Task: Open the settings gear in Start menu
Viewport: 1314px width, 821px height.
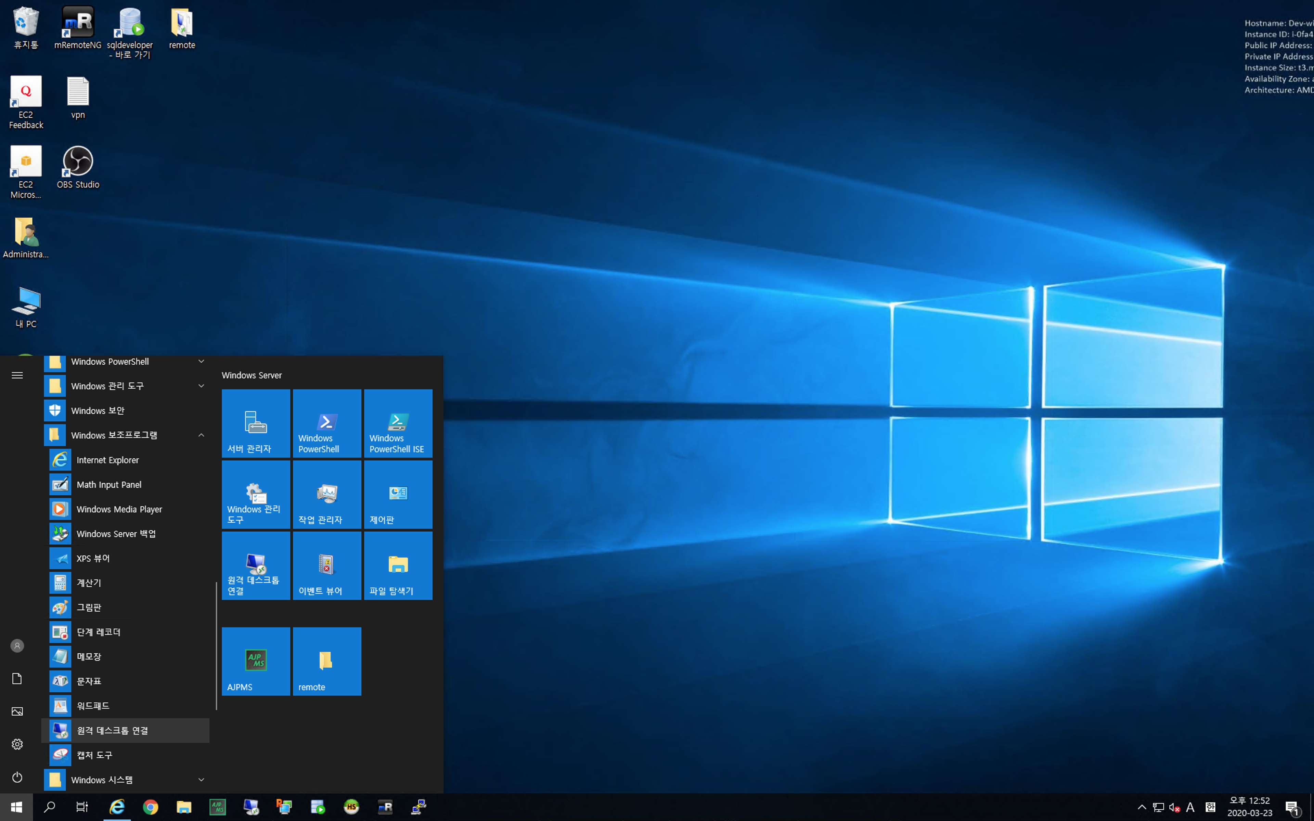Action: pos(17,744)
